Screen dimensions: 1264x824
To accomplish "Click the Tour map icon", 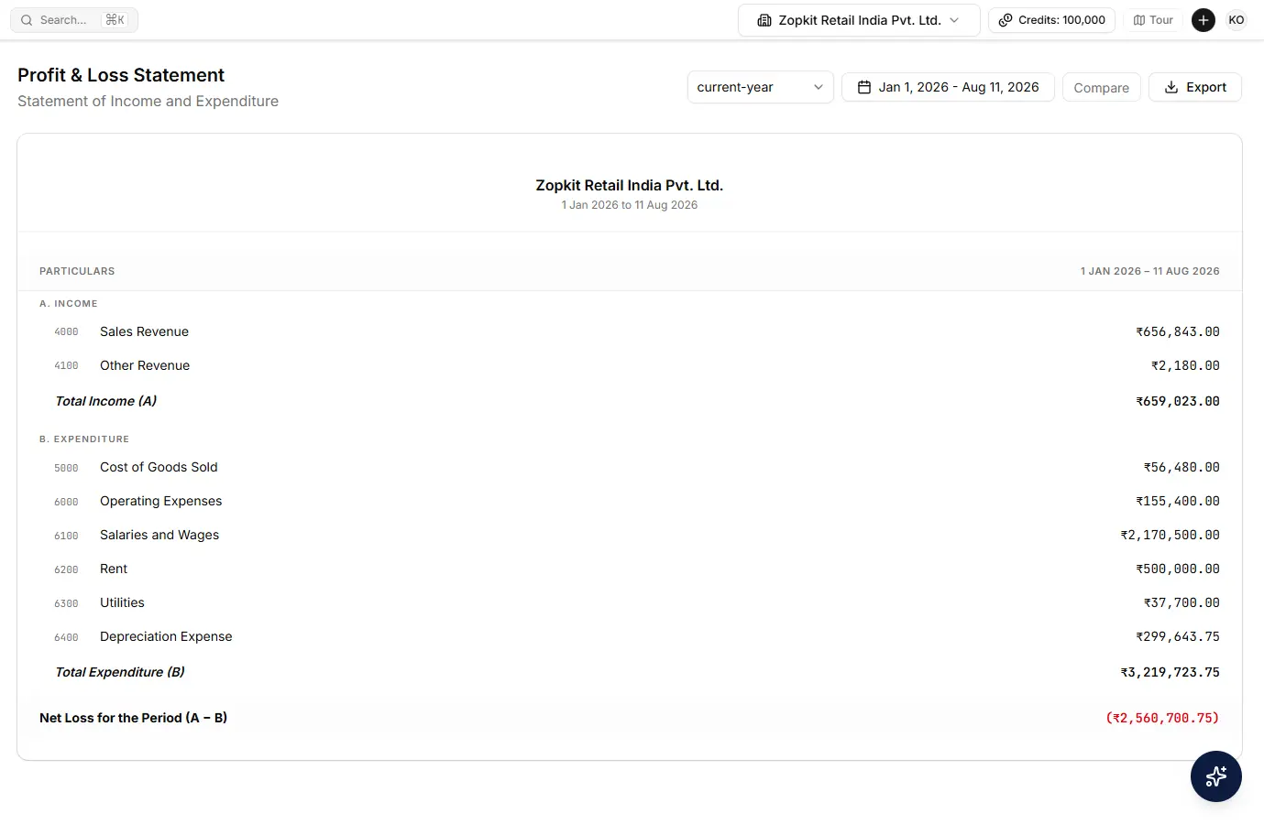I will [x=1139, y=20].
